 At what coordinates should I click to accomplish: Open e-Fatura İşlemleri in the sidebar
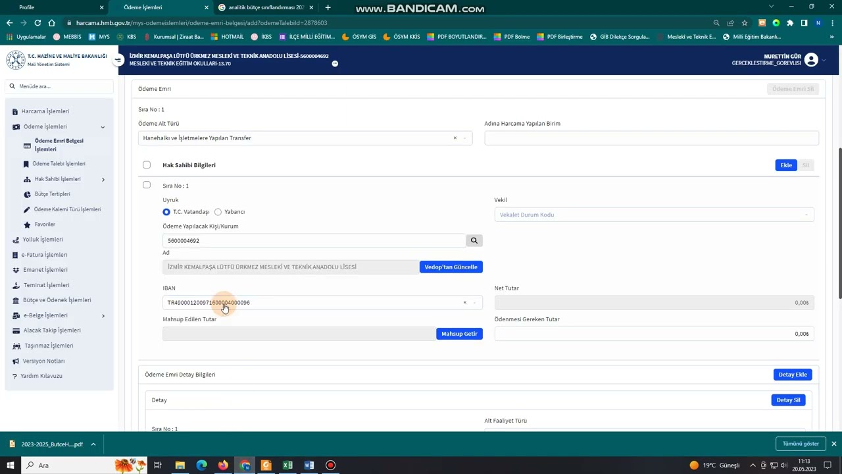[44, 255]
